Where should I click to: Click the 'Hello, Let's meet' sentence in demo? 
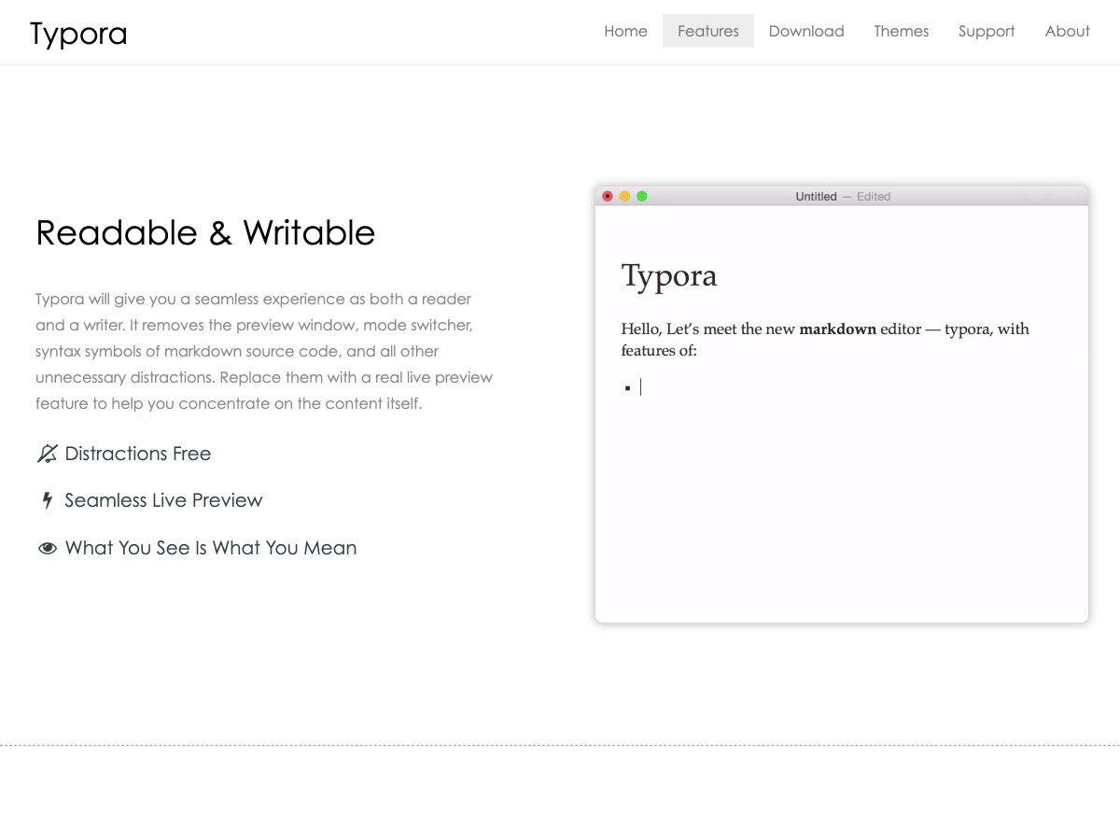[825, 340]
